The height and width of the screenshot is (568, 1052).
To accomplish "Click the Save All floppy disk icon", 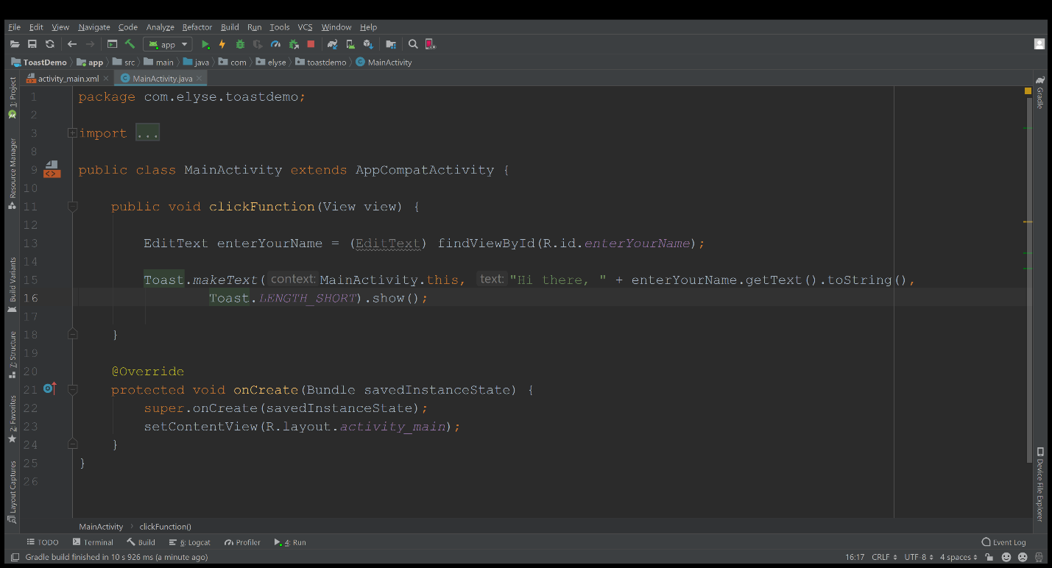I will [x=32, y=45].
